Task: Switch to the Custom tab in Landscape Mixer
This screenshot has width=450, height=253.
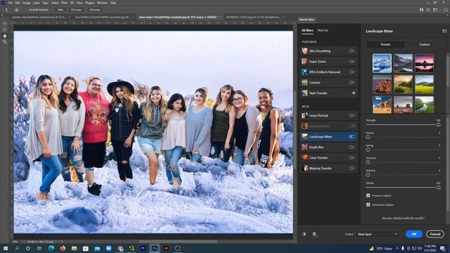Action: pyautogui.click(x=425, y=44)
